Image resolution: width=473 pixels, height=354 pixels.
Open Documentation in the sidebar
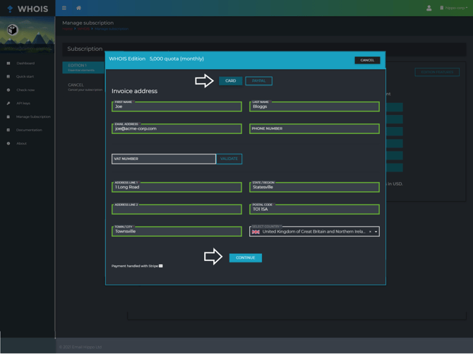(x=29, y=130)
